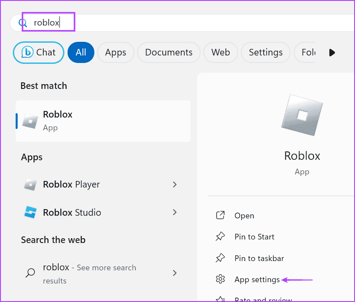The image size is (355, 302).
Task: Click the large Roblox logo in details pane
Action: 302,115
